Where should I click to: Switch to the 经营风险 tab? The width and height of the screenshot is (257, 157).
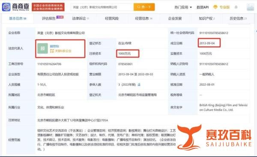(x=112, y=18)
